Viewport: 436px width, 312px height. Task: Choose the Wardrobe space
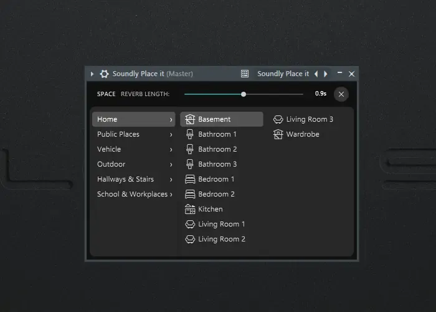310,134
